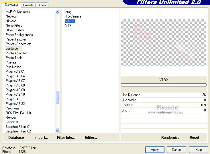The height and width of the screenshot is (154, 210).
Task: Select Render category
Action: pos(11,118)
